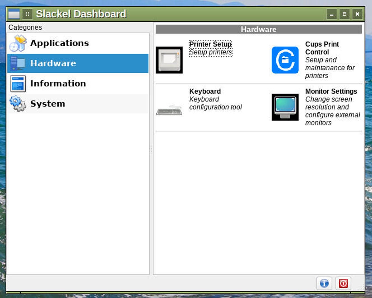Select the System category

pos(78,104)
